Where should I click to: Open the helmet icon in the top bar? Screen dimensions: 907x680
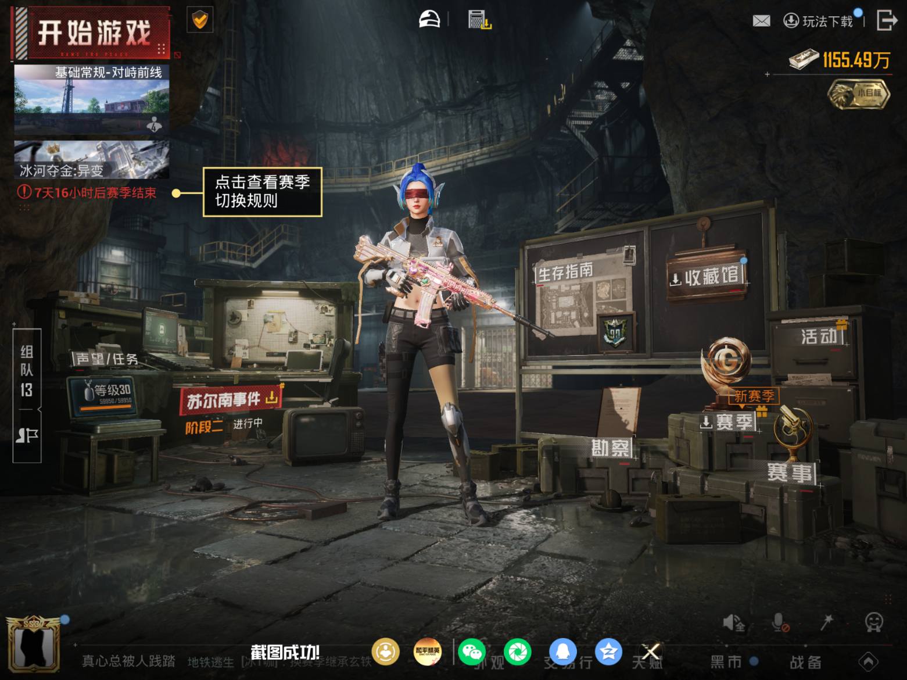(429, 19)
